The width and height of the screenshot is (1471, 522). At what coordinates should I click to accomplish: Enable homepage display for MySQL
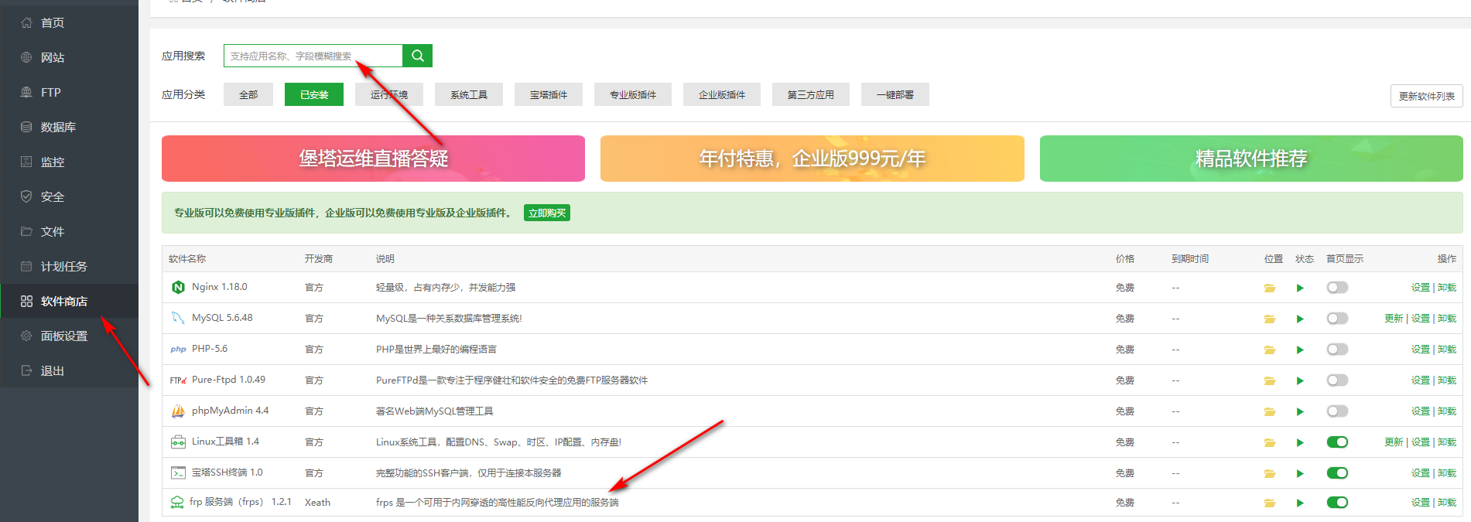point(1337,319)
